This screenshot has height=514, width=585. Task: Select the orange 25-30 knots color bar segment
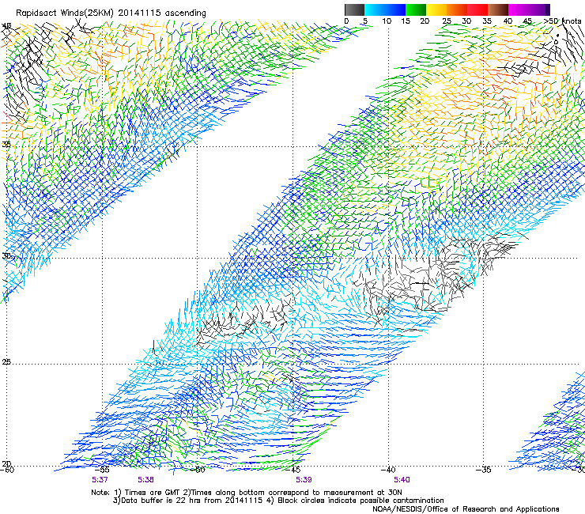point(457,9)
